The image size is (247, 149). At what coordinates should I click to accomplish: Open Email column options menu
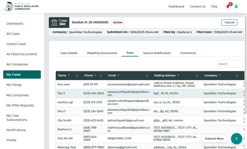(147, 76)
